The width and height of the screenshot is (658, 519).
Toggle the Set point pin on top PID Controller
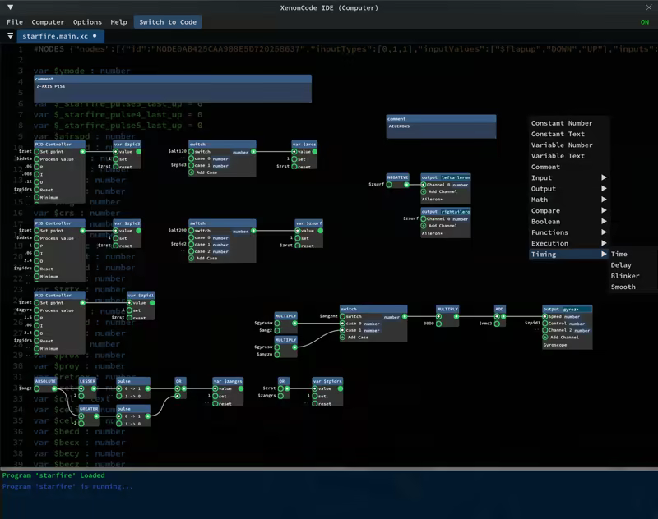pyautogui.click(x=37, y=152)
